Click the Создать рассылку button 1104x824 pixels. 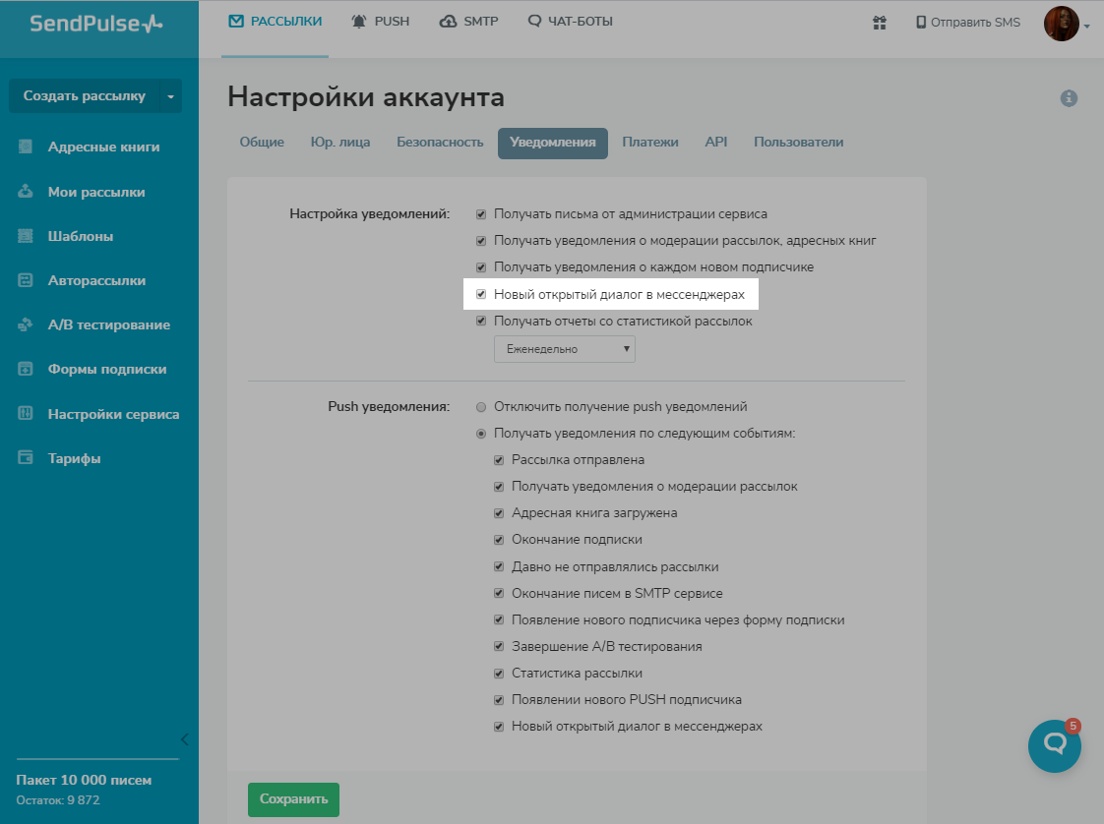(x=85, y=96)
